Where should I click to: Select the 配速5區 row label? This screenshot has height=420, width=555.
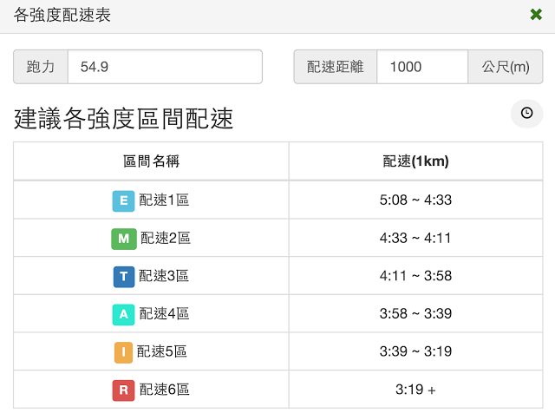[162, 351]
